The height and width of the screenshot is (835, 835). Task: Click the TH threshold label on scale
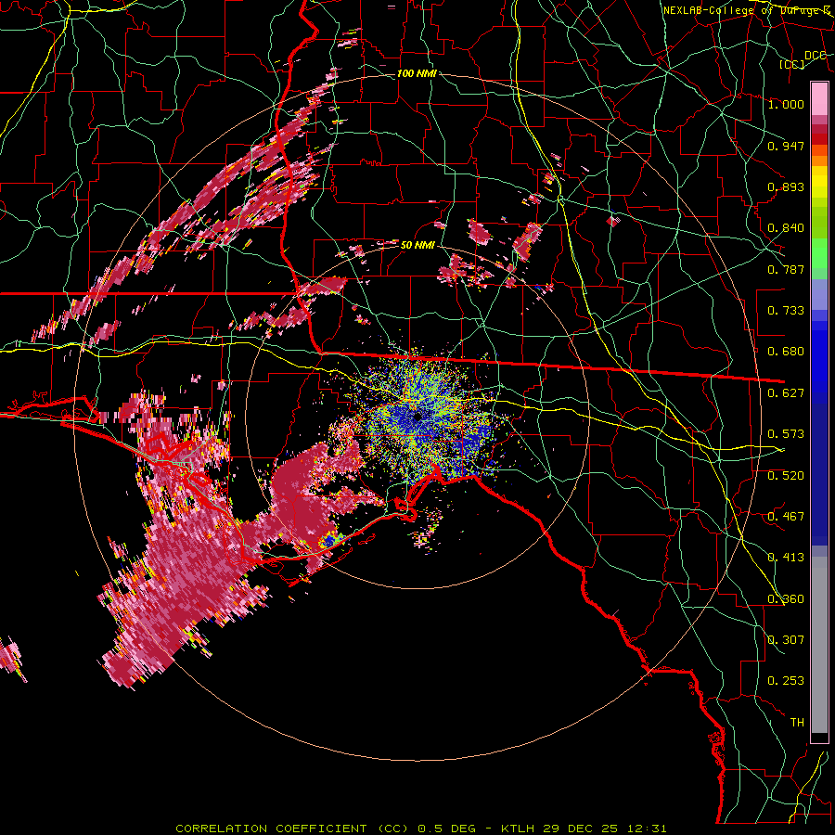pos(797,723)
